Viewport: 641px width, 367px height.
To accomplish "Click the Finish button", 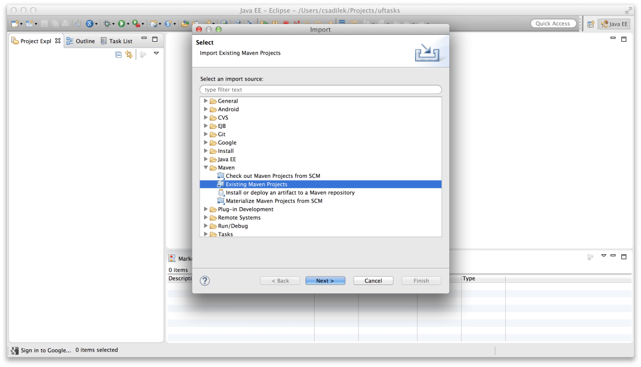I will 421,280.
